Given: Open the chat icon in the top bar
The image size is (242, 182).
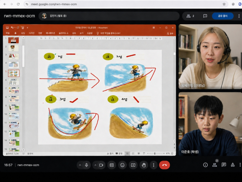Looking at the screenshot, I should [x=205, y=16].
